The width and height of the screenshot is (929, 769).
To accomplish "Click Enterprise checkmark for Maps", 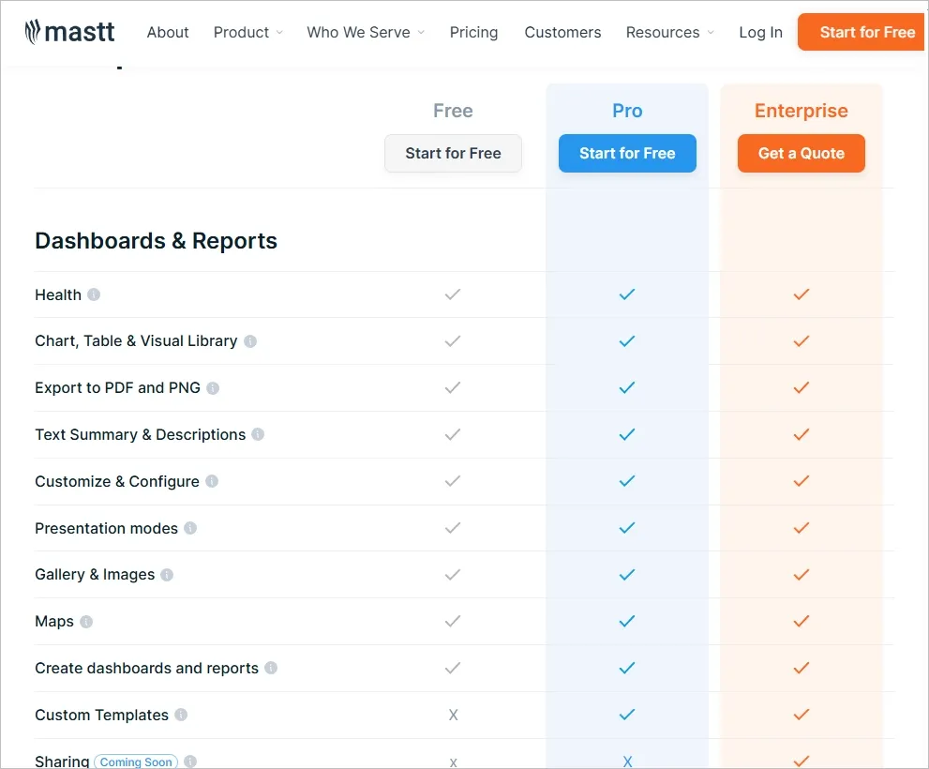I will pos(801,621).
